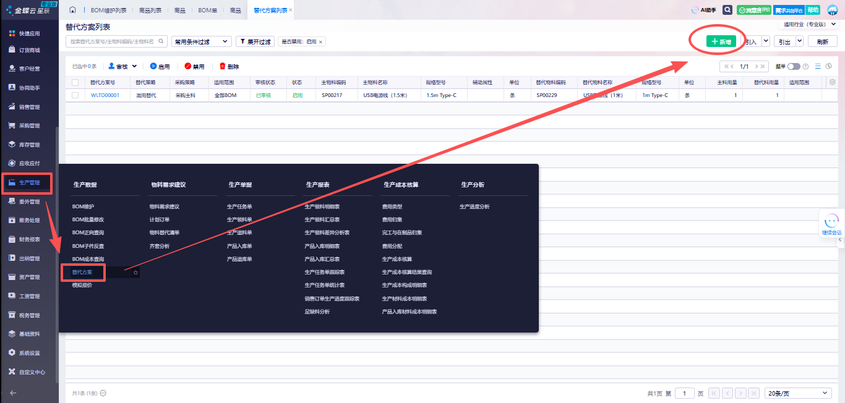845x403 pixels.
Task: Expand the 常用条件过滤 dropdown
Action: (202, 41)
